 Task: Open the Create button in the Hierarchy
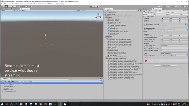click(3, 80)
